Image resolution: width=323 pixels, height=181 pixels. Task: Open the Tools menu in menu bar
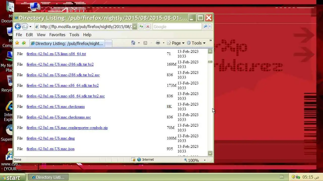74,35
